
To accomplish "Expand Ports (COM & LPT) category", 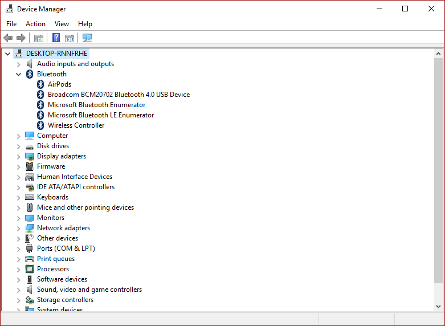I will coord(19,248).
